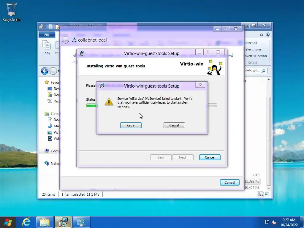Click Select none in Explorer ribbon
The height and width of the screenshot is (228, 304).
coord(253,50)
